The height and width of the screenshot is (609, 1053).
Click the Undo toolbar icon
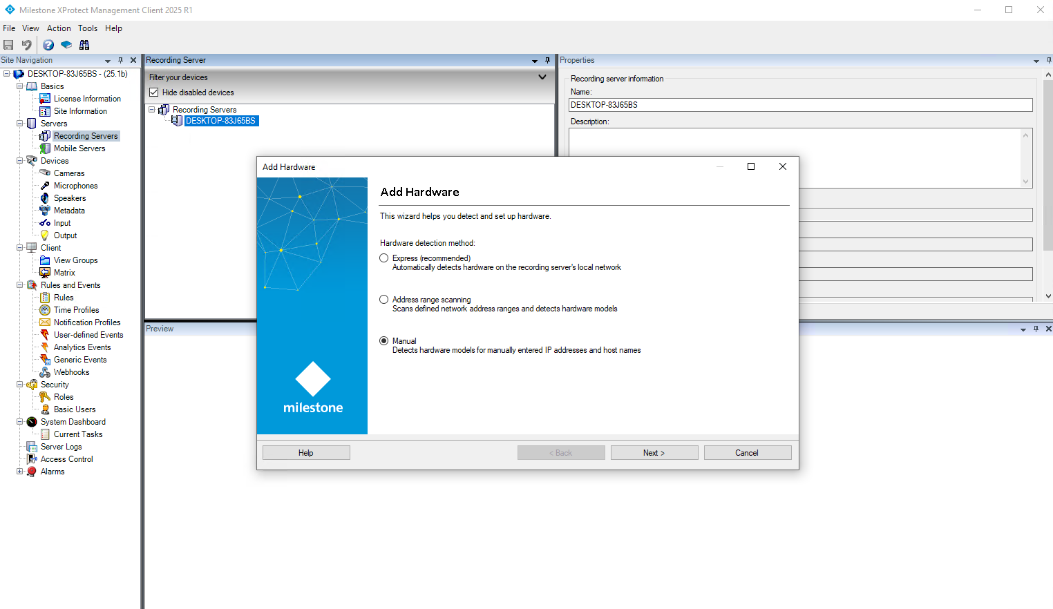click(x=27, y=45)
